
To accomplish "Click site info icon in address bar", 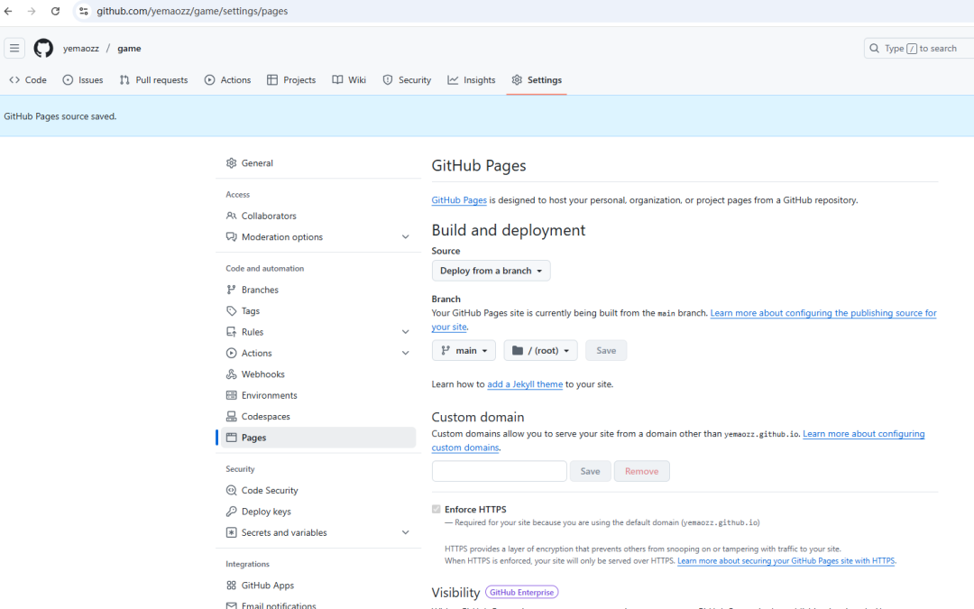I will pos(84,11).
